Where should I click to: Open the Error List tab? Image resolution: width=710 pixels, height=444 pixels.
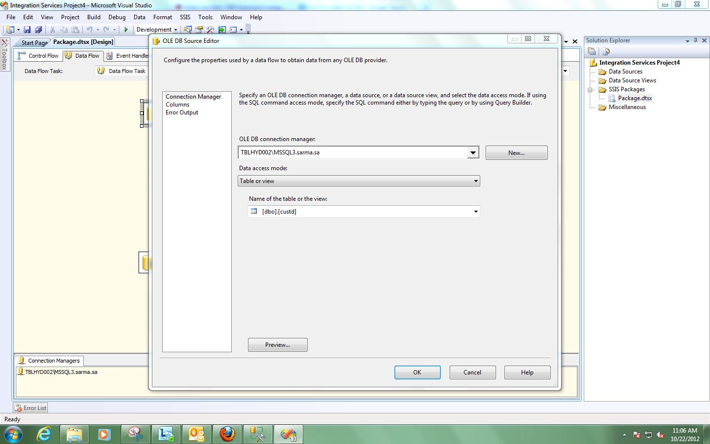[31, 408]
